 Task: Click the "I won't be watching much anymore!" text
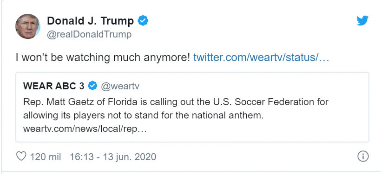(103, 58)
